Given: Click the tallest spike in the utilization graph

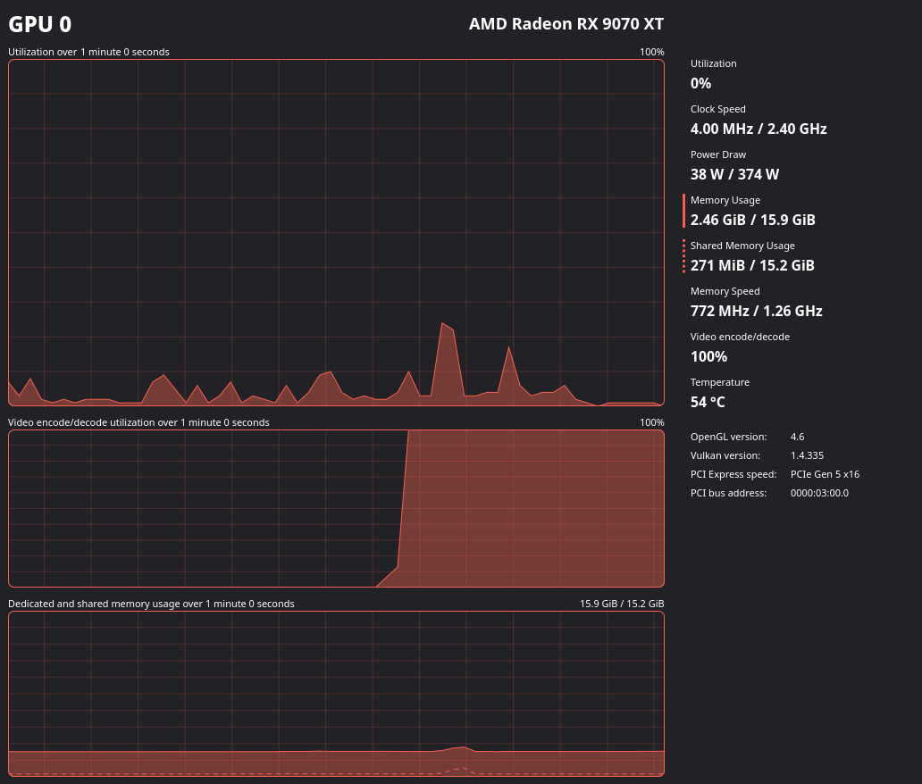Looking at the screenshot, I should pos(442,324).
